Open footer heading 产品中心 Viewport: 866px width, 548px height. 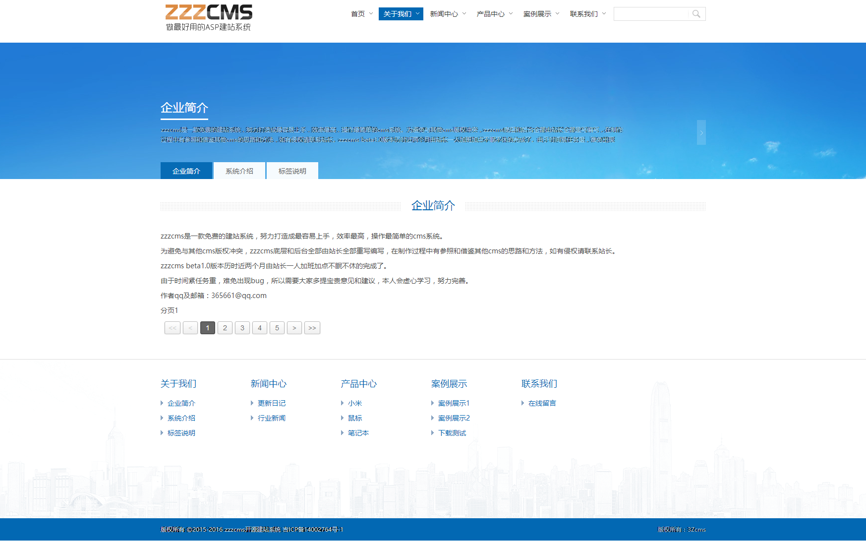click(359, 384)
